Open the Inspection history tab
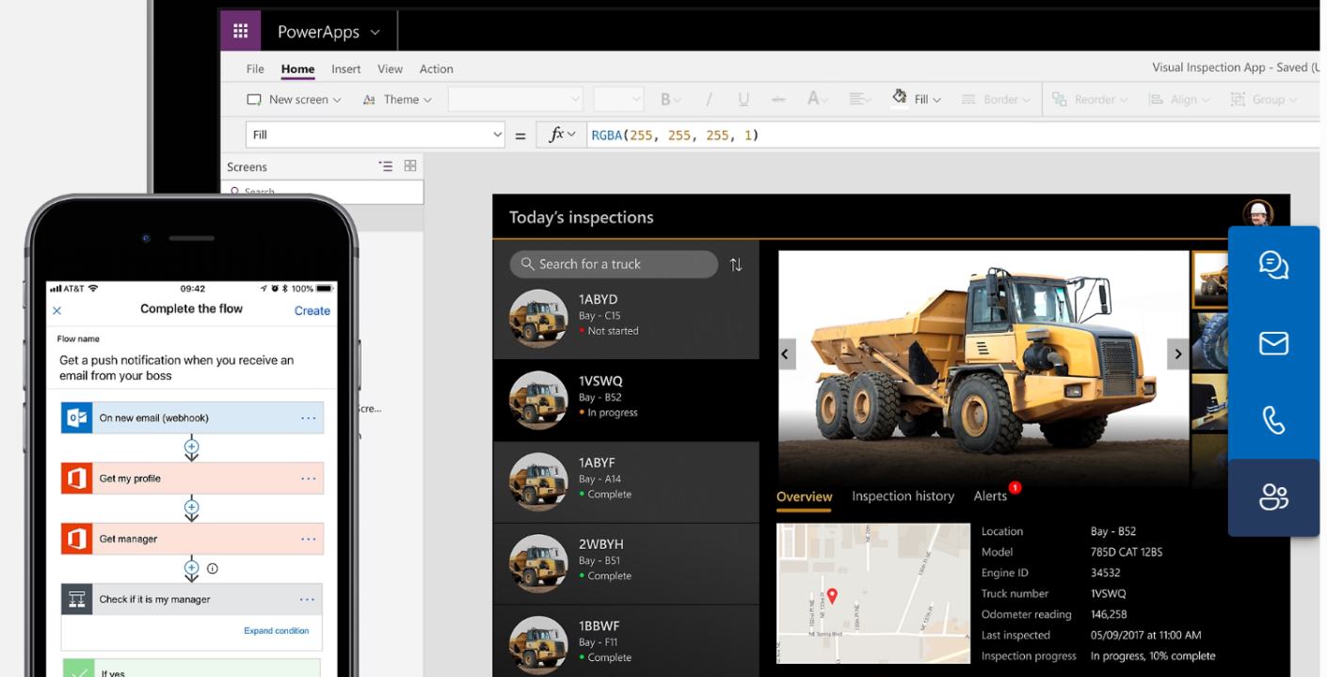This screenshot has height=677, width=1327. pos(903,496)
